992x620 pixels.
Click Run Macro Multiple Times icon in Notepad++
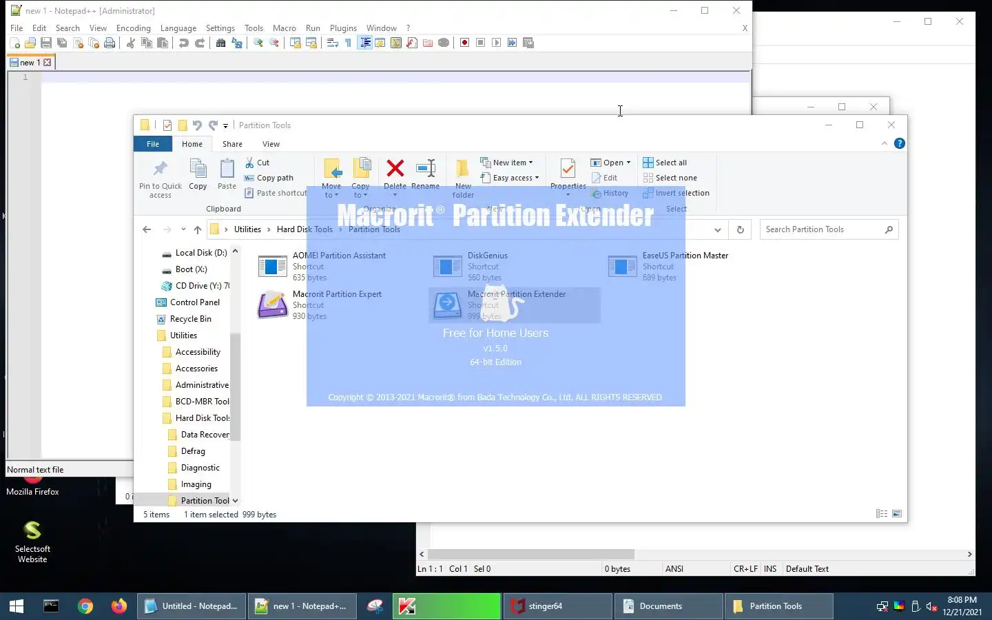pos(513,43)
